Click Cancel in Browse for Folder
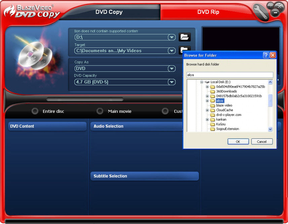The width and height of the screenshot is (288, 224). (262, 141)
